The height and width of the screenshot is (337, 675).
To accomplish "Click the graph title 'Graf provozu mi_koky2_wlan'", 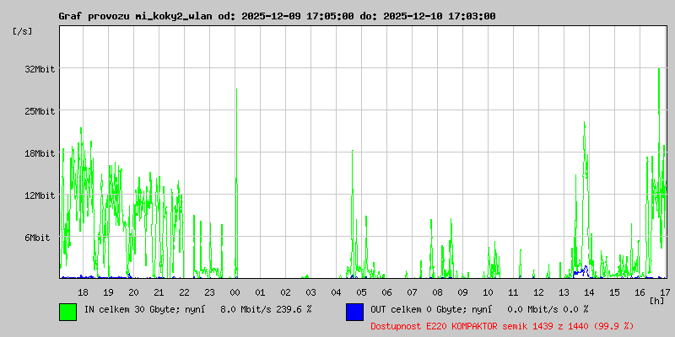I will 137,16.
